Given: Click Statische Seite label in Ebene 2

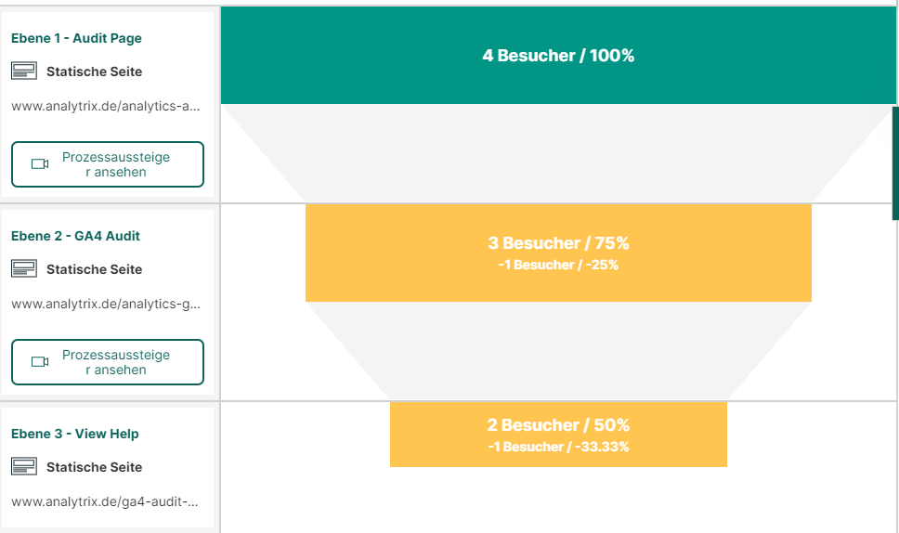Looking at the screenshot, I should (x=94, y=269).
